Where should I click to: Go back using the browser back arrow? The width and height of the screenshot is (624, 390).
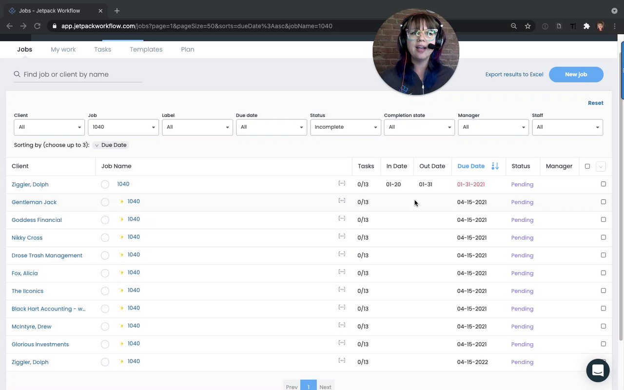(9, 26)
